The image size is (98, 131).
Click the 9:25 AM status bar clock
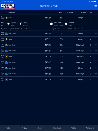4,1
